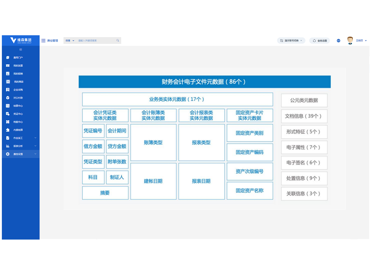
Task: Click the 凭证中心 sidebar icon
Action: tap(8, 114)
